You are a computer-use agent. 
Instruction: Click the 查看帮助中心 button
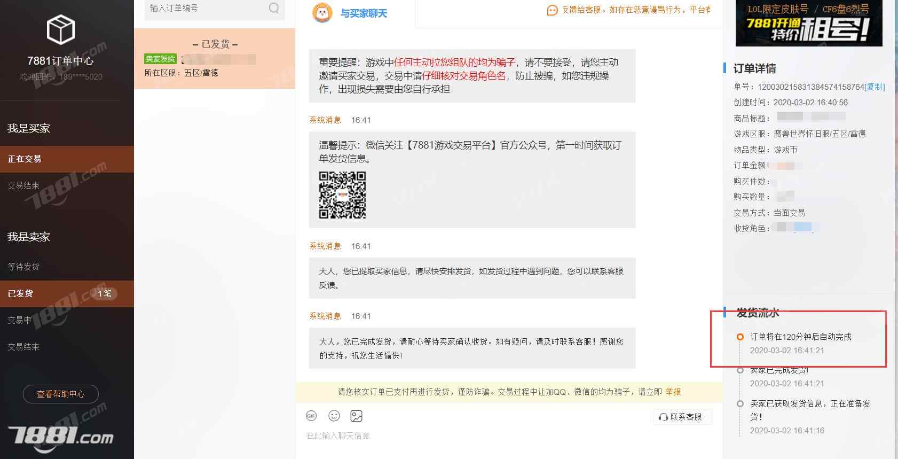(61, 394)
